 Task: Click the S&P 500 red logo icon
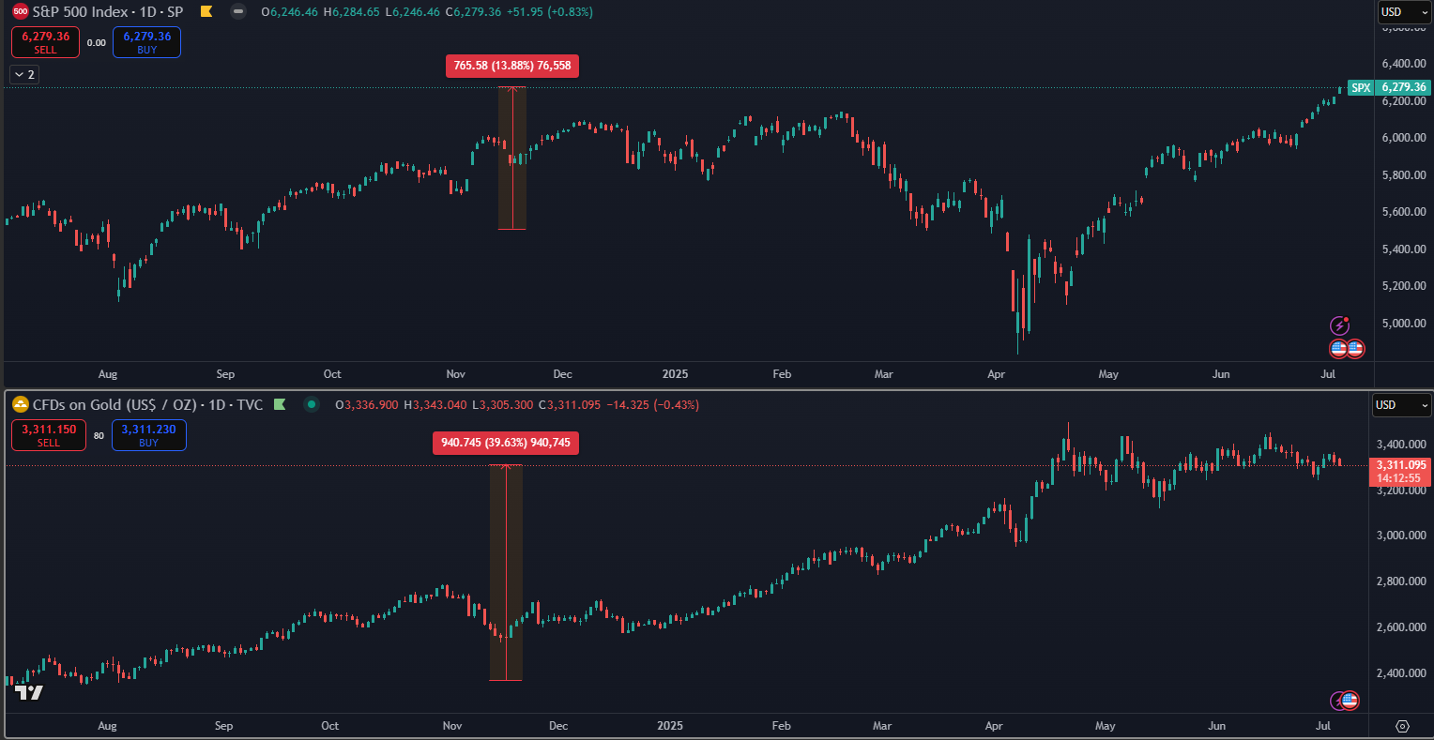[x=20, y=12]
